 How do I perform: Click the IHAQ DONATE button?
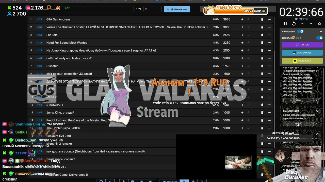(x=302, y=53)
